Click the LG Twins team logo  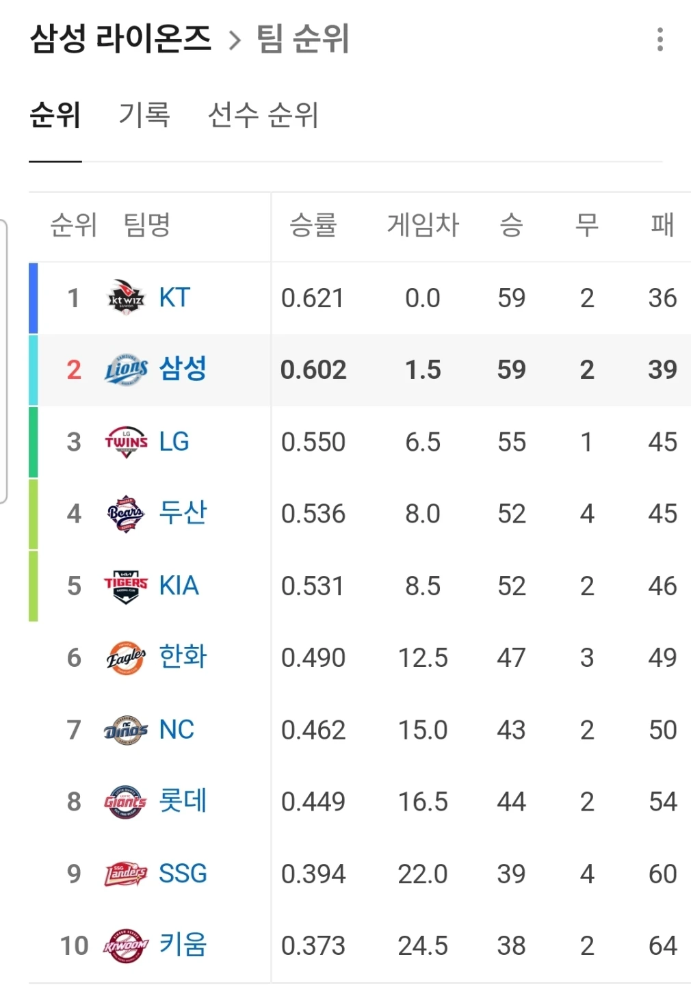[x=127, y=442]
